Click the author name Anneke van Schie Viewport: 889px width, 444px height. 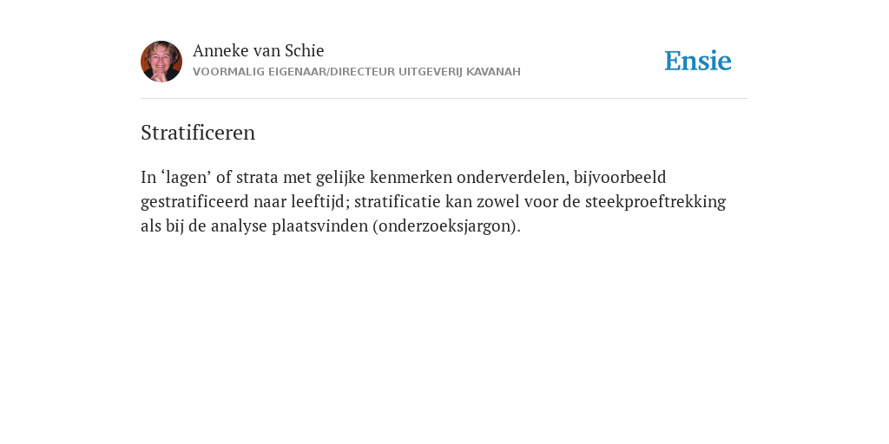point(258,51)
